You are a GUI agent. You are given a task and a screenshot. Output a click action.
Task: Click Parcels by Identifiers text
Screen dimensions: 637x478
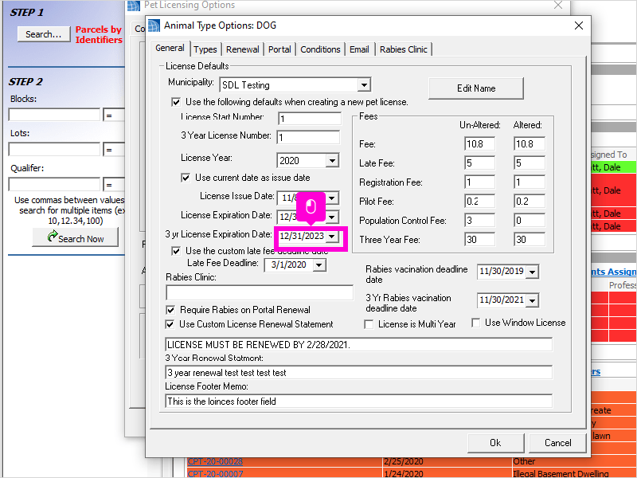pyautogui.click(x=99, y=34)
